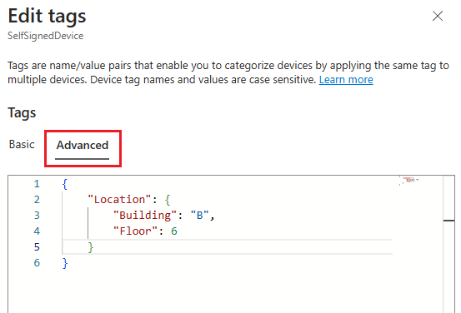Click the "B" value on line 3
Viewport: 461px width, 313px height.
[199, 216]
